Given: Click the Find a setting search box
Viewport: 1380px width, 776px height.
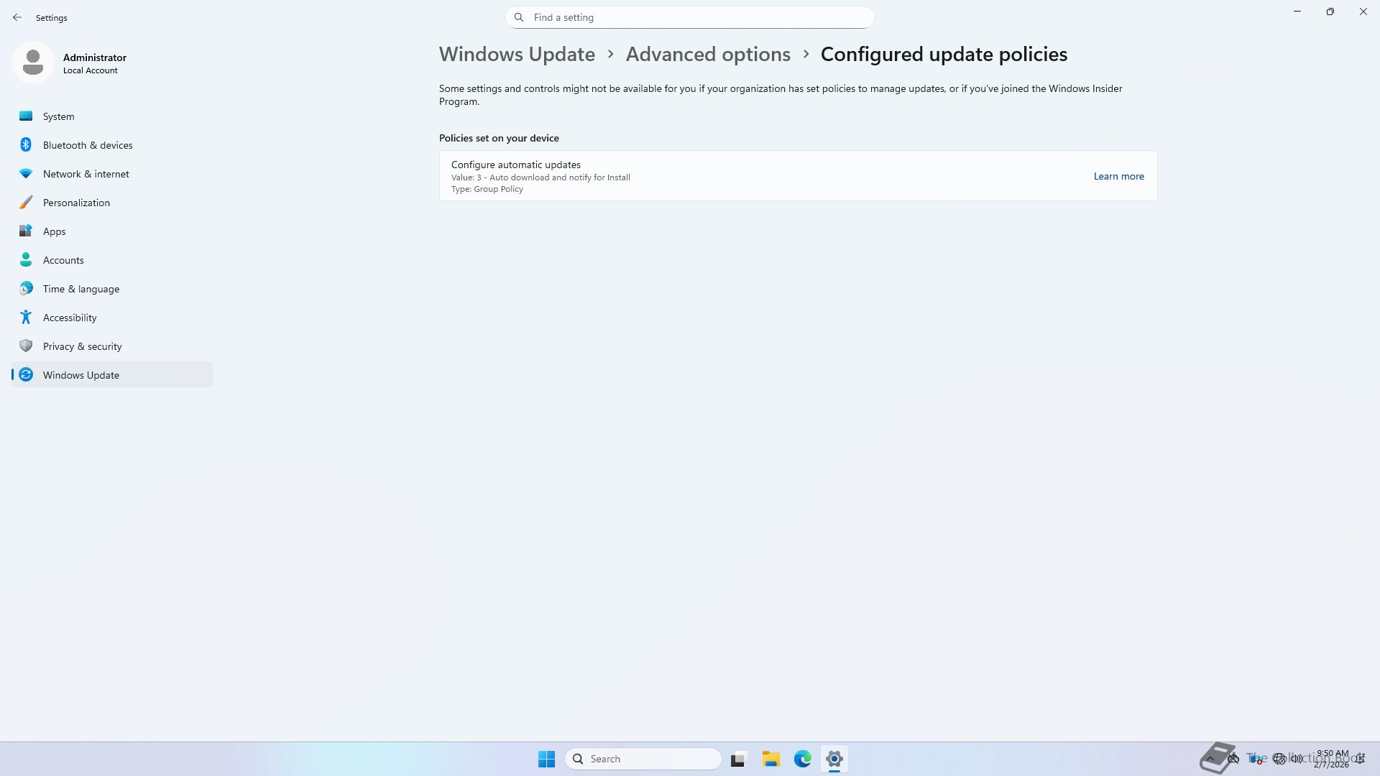Looking at the screenshot, I should tap(690, 17).
